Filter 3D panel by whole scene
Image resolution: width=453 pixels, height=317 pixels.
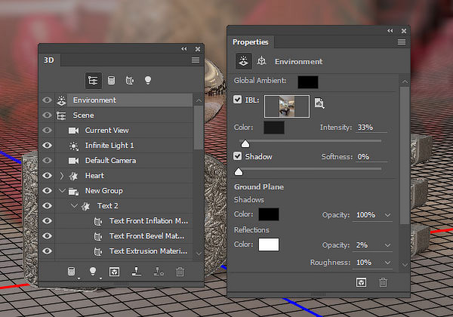pyautogui.click(x=93, y=80)
